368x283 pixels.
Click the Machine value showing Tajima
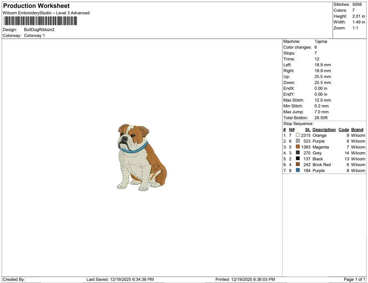(x=321, y=41)
